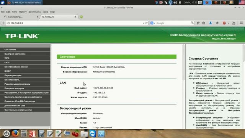
Task: Reload the page with the refresh icon
Action: (146, 23)
